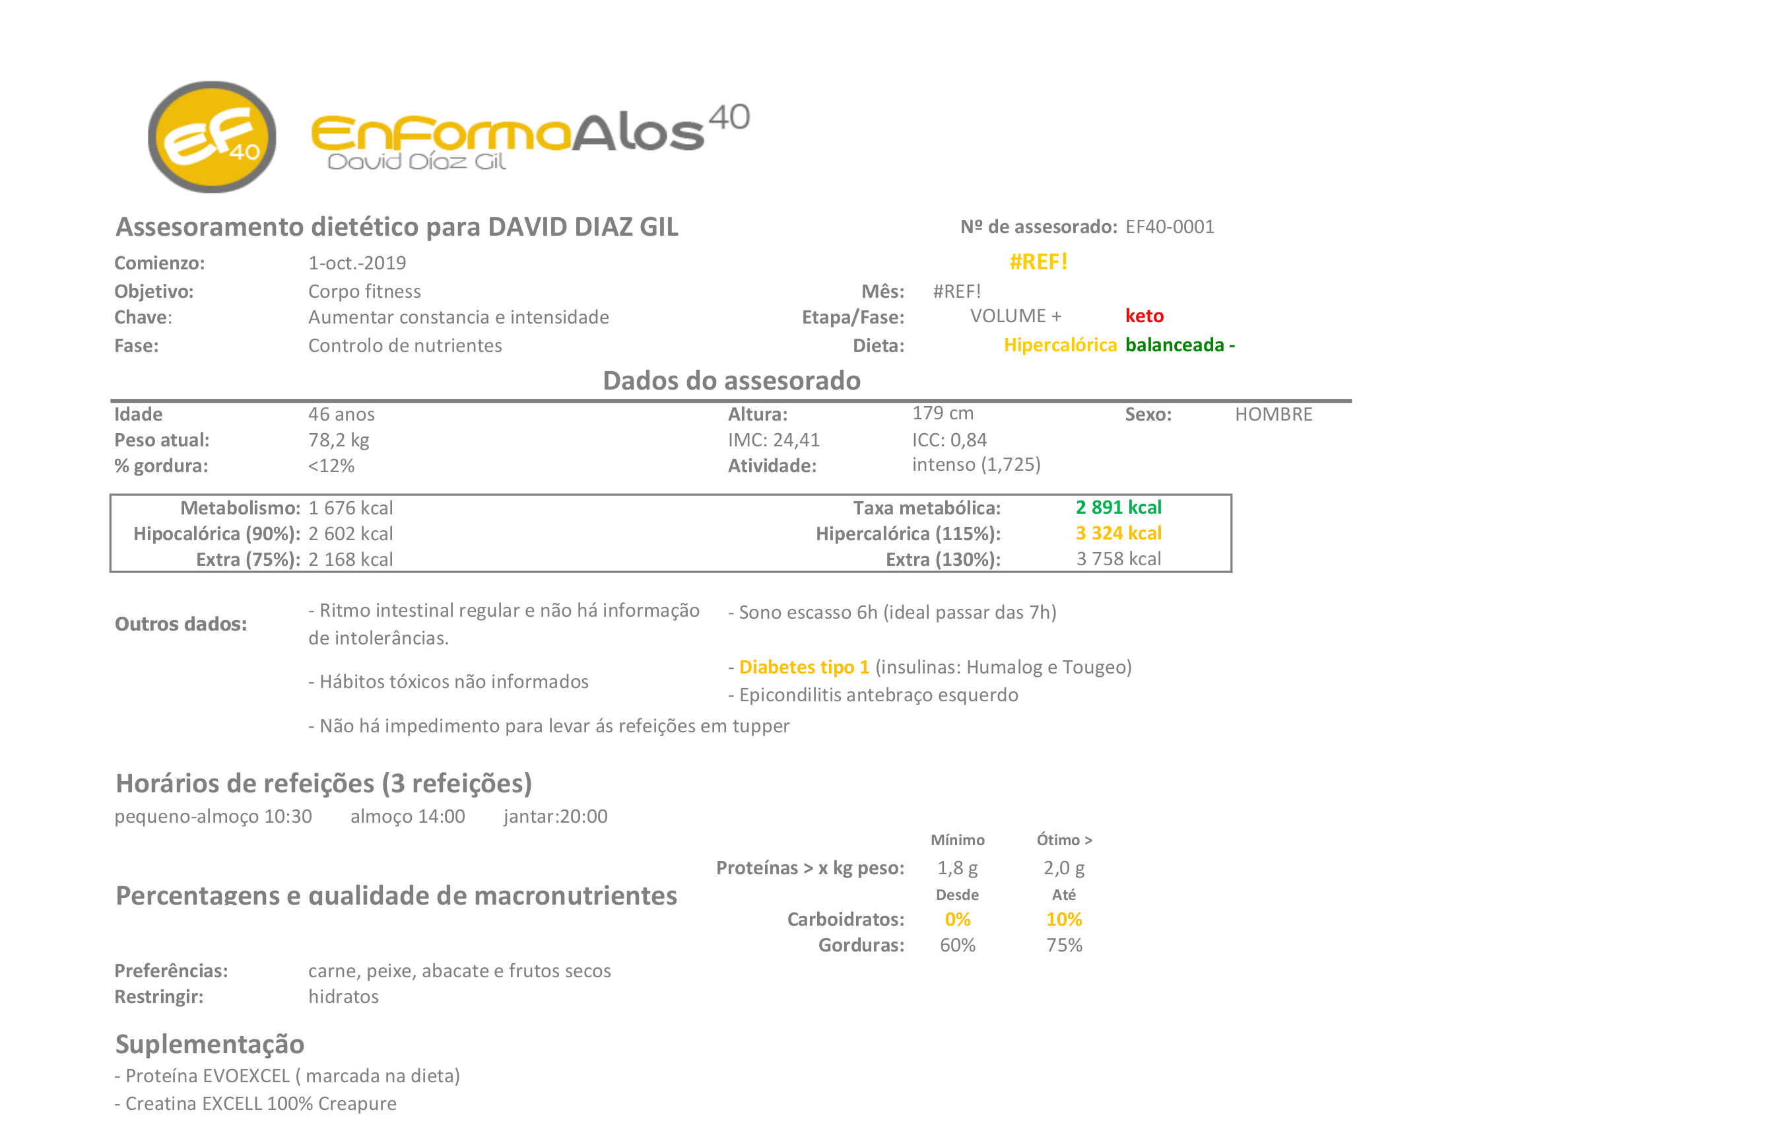Select hipocalórica value '2 602 kcal'
Viewport: 1792px width, 1141px height.
pos(350,534)
